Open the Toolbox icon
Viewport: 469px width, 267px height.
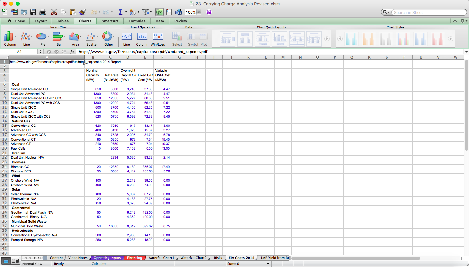tap(169, 12)
